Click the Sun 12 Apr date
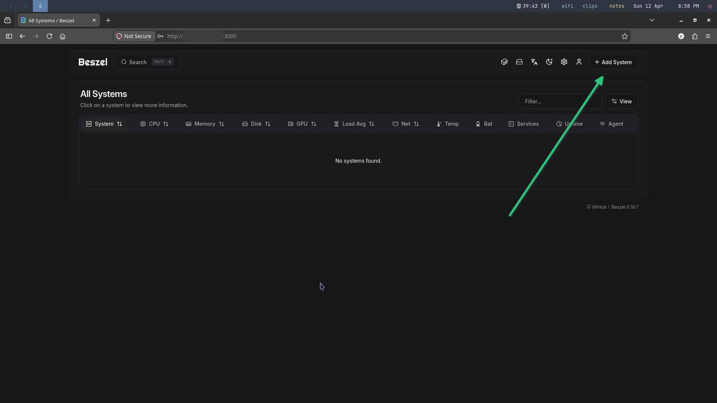717x403 pixels. 648,6
